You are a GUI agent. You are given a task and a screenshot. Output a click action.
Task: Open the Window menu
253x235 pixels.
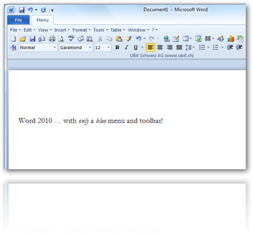click(139, 30)
